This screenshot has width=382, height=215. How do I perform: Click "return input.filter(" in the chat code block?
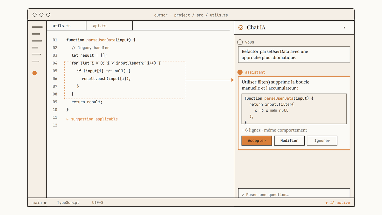pos(272,104)
